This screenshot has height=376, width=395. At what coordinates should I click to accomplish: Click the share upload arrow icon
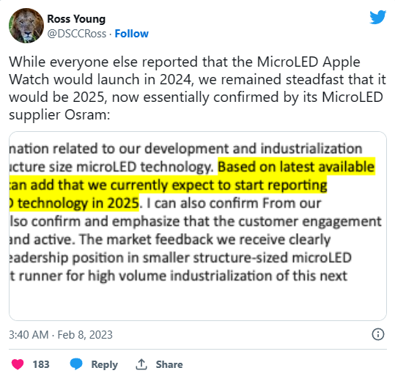(x=141, y=364)
